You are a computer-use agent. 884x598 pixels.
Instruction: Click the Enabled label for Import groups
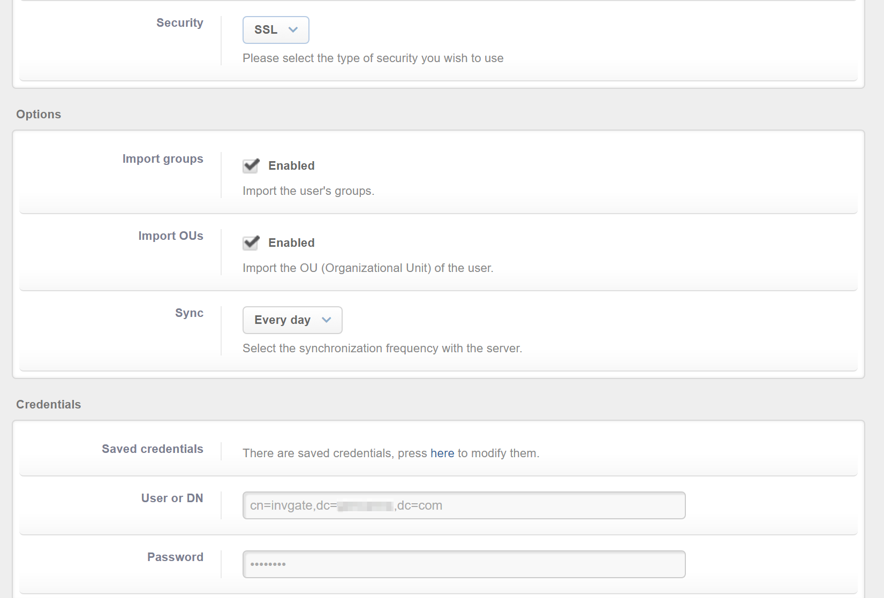291,166
